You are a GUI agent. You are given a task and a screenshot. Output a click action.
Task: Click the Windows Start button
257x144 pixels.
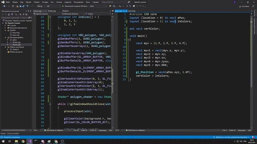pos(3,141)
